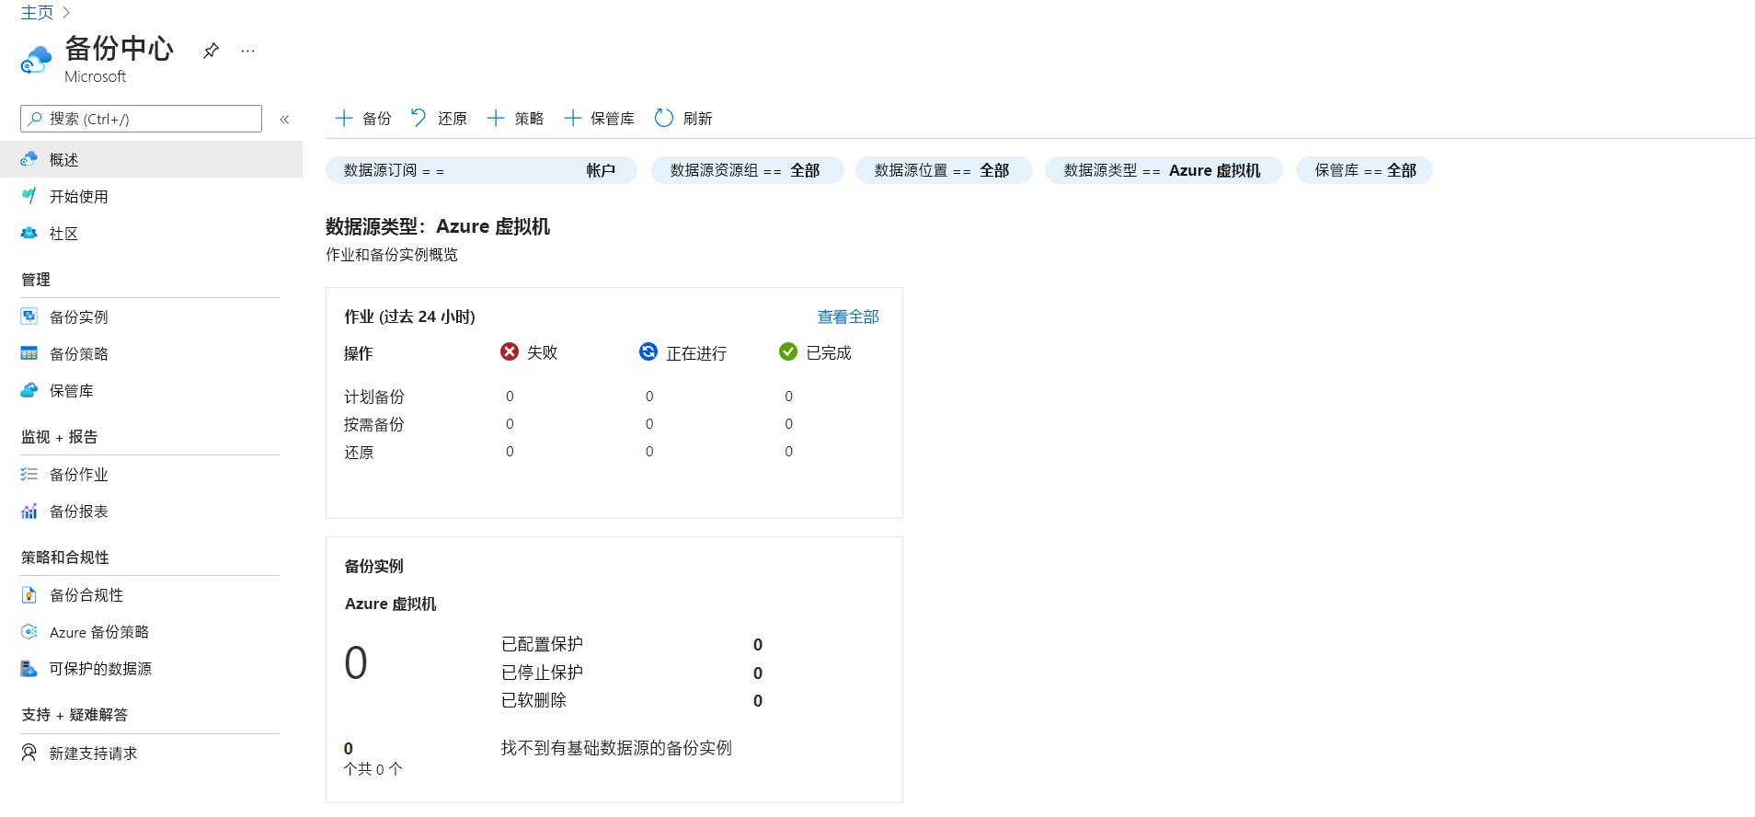Click the 刷新 circular arrow icon
The height and width of the screenshot is (817, 1755).
pos(664,118)
